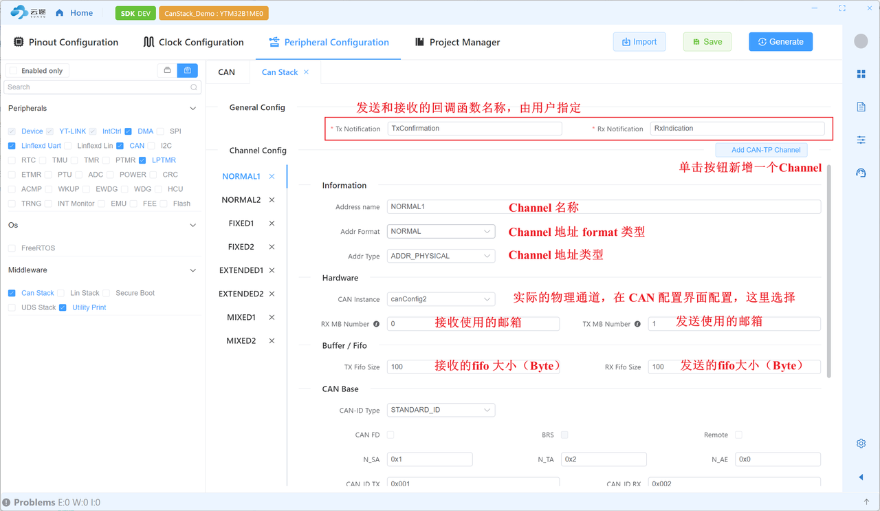880x511 pixels.
Task: Enable the FreeRTOS checkbox
Action: pos(12,248)
